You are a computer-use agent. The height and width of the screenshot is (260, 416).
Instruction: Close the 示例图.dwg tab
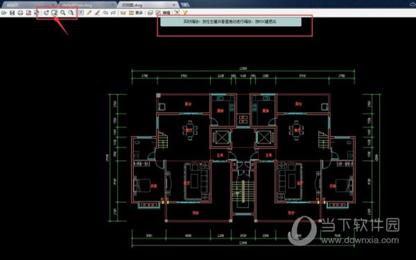coord(174,5)
